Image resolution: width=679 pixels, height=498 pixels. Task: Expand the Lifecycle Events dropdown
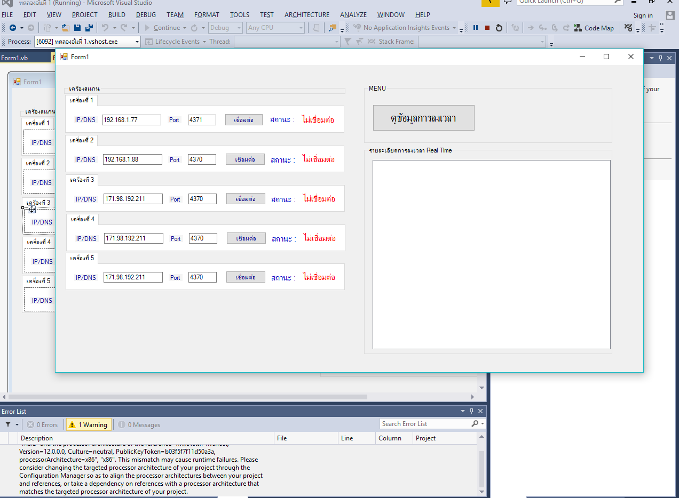[204, 42]
